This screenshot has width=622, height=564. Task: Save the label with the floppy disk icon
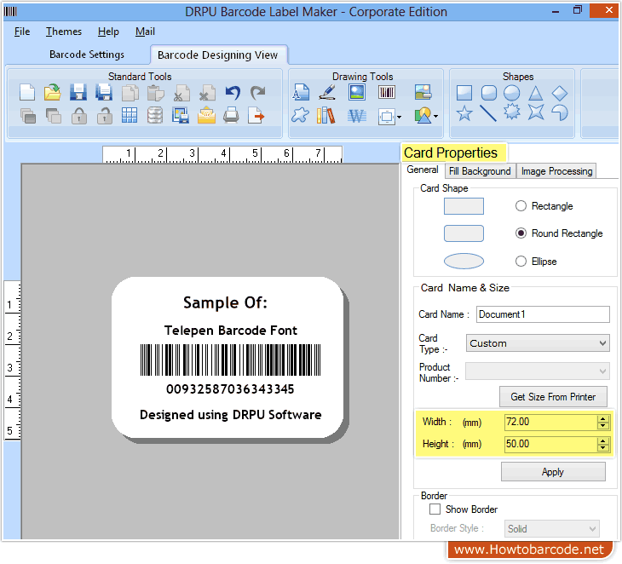78,92
